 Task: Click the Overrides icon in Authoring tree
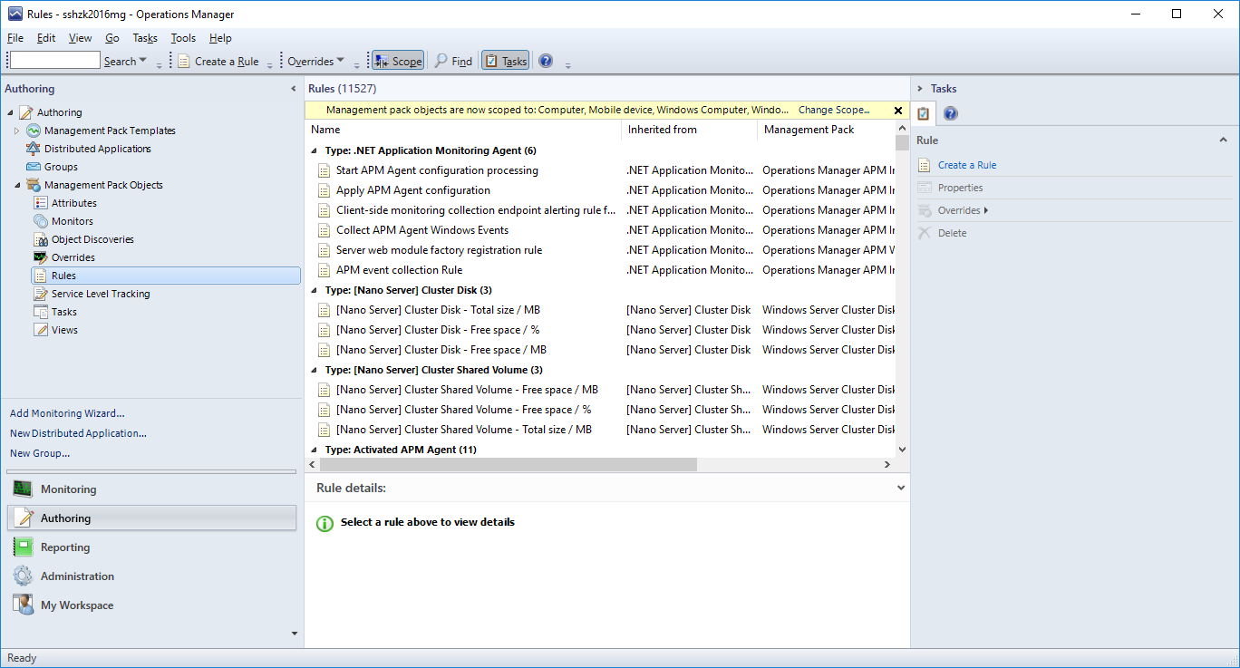pos(41,257)
